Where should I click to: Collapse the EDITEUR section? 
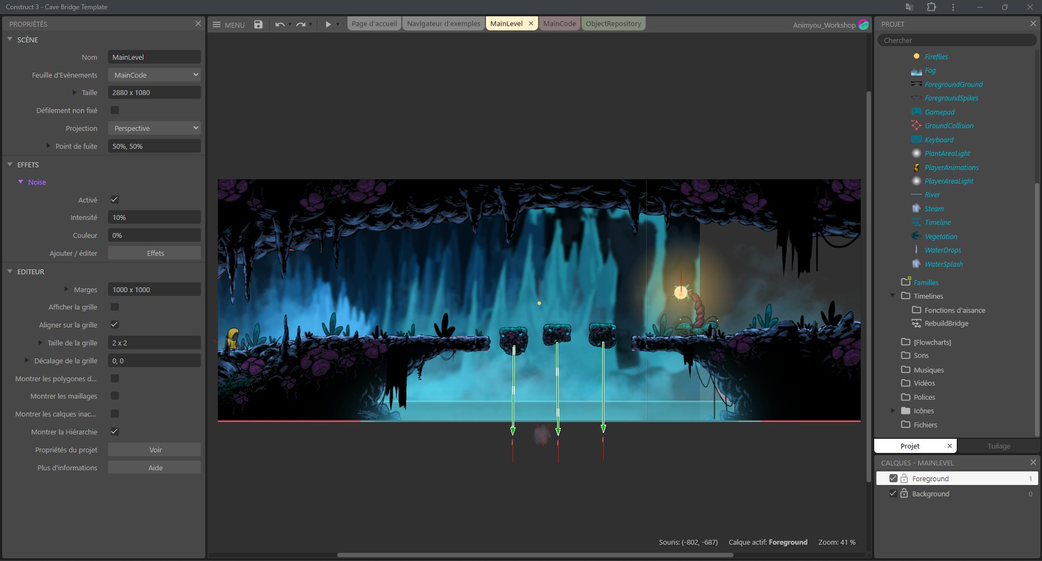10,271
